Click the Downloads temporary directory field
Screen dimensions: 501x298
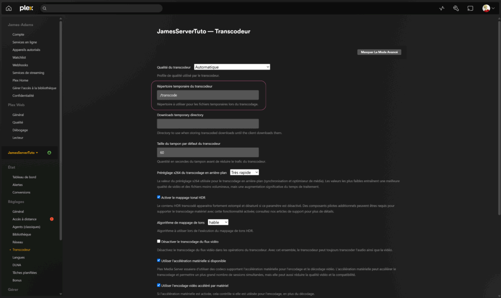point(207,124)
